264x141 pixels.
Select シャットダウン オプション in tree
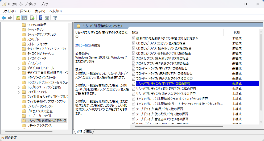[42, 35]
